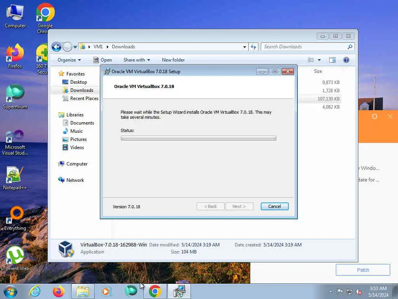Select Libraries in navigation pane

pyautogui.click(x=75, y=115)
